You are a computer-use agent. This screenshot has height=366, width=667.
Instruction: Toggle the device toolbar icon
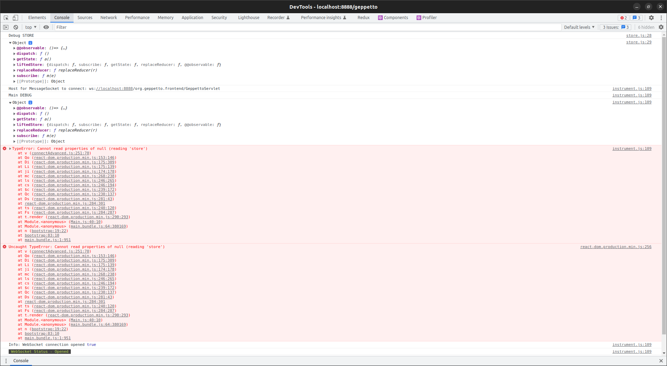[x=15, y=18]
